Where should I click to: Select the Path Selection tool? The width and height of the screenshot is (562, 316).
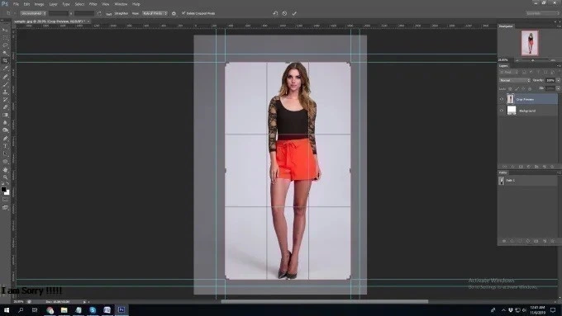click(6, 154)
